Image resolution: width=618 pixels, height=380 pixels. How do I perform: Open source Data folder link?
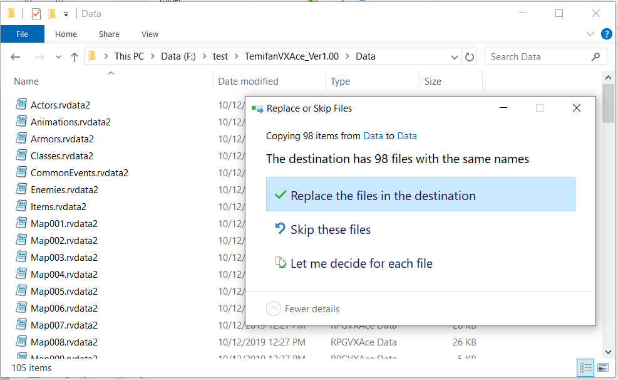click(x=373, y=136)
